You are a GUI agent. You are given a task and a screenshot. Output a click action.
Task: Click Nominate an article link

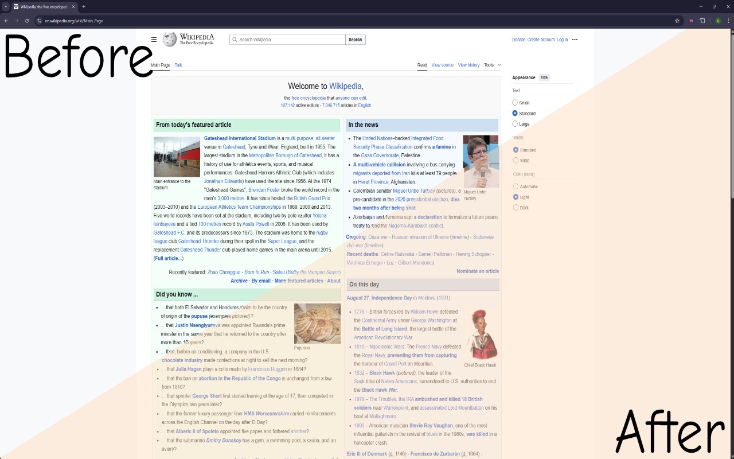pyautogui.click(x=478, y=271)
